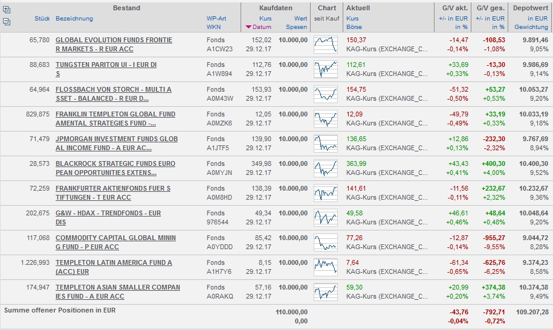This screenshot has height=330, width=553.
Task: Open Flossbach von Storch Multi Asset fund
Action: (x=114, y=94)
